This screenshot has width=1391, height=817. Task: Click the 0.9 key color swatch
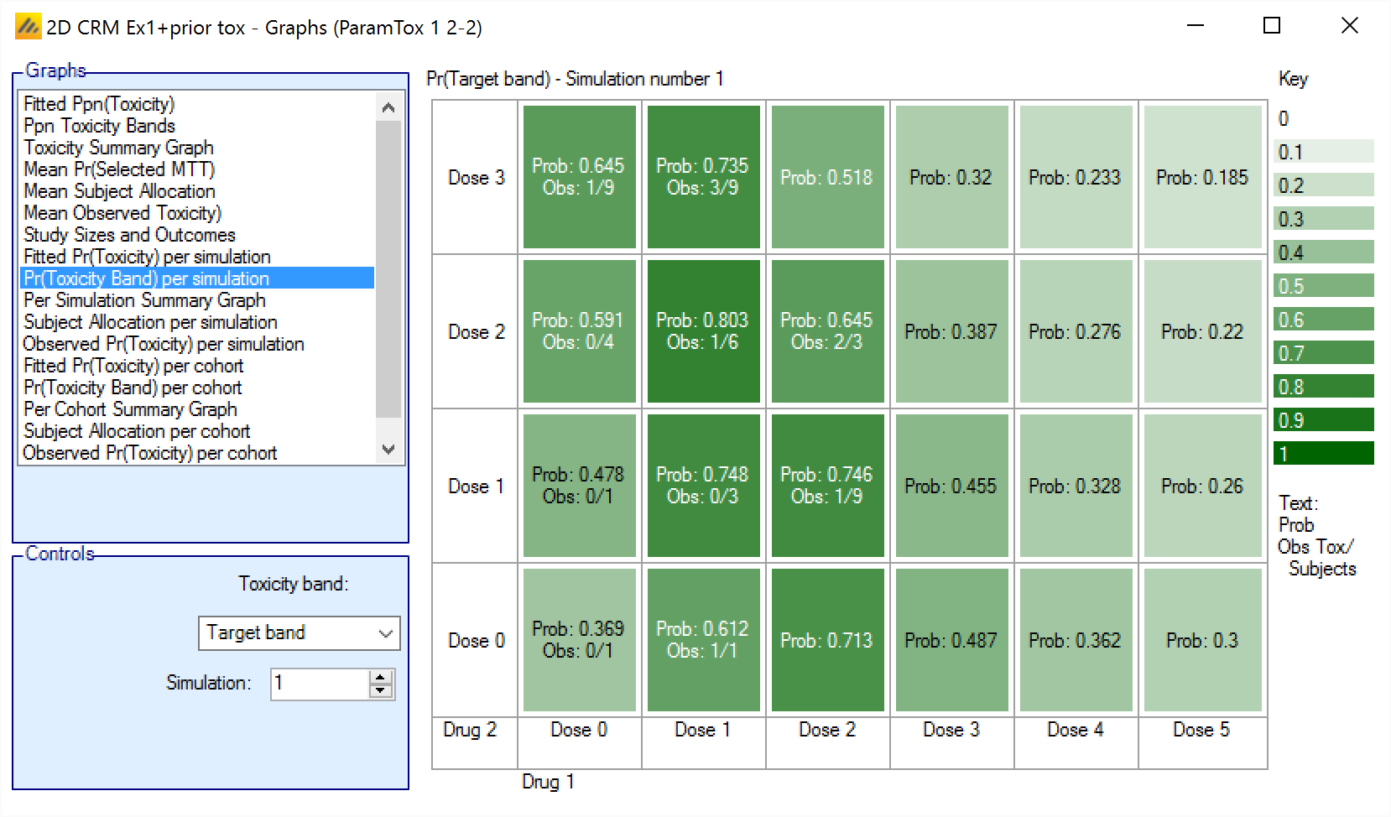[x=1323, y=420]
